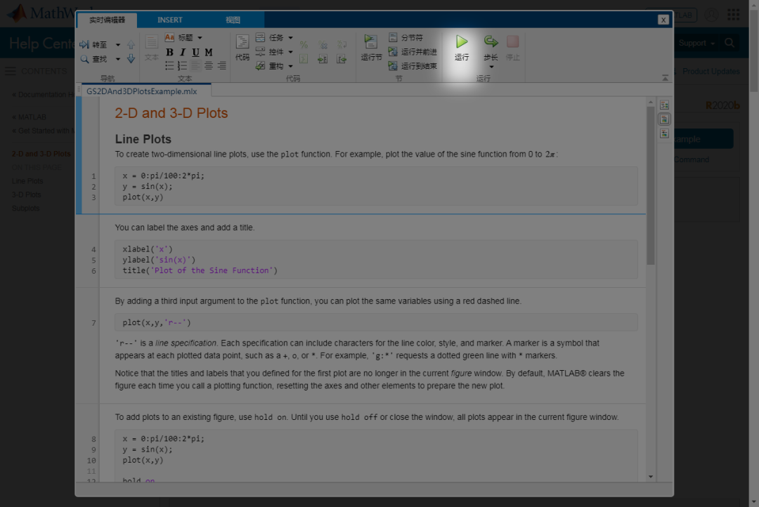Open Support menu in Help Center header
The height and width of the screenshot is (507, 759).
[x=696, y=43]
